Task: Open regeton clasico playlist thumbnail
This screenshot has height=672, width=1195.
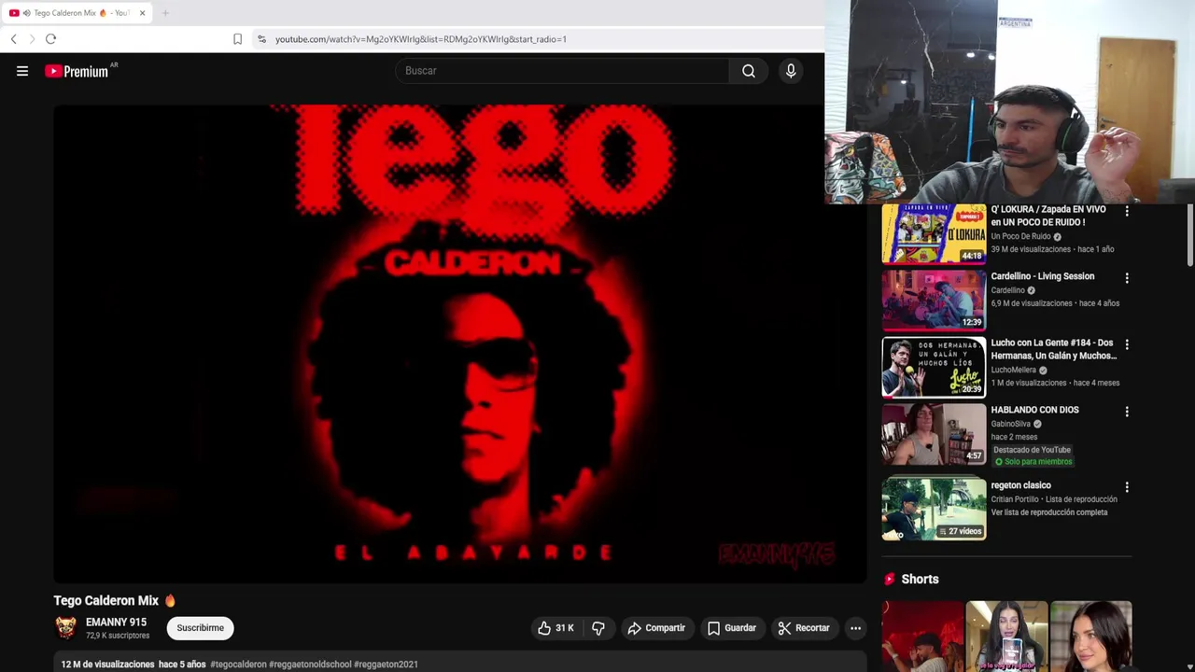Action: click(934, 510)
